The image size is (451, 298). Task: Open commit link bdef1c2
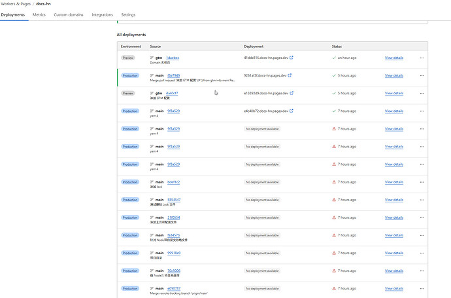click(x=173, y=182)
